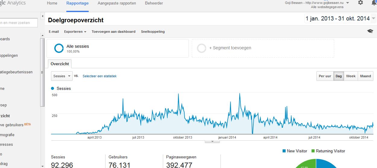
Task: Click the Doelgroepoverzicht heading
Action: (76, 20)
